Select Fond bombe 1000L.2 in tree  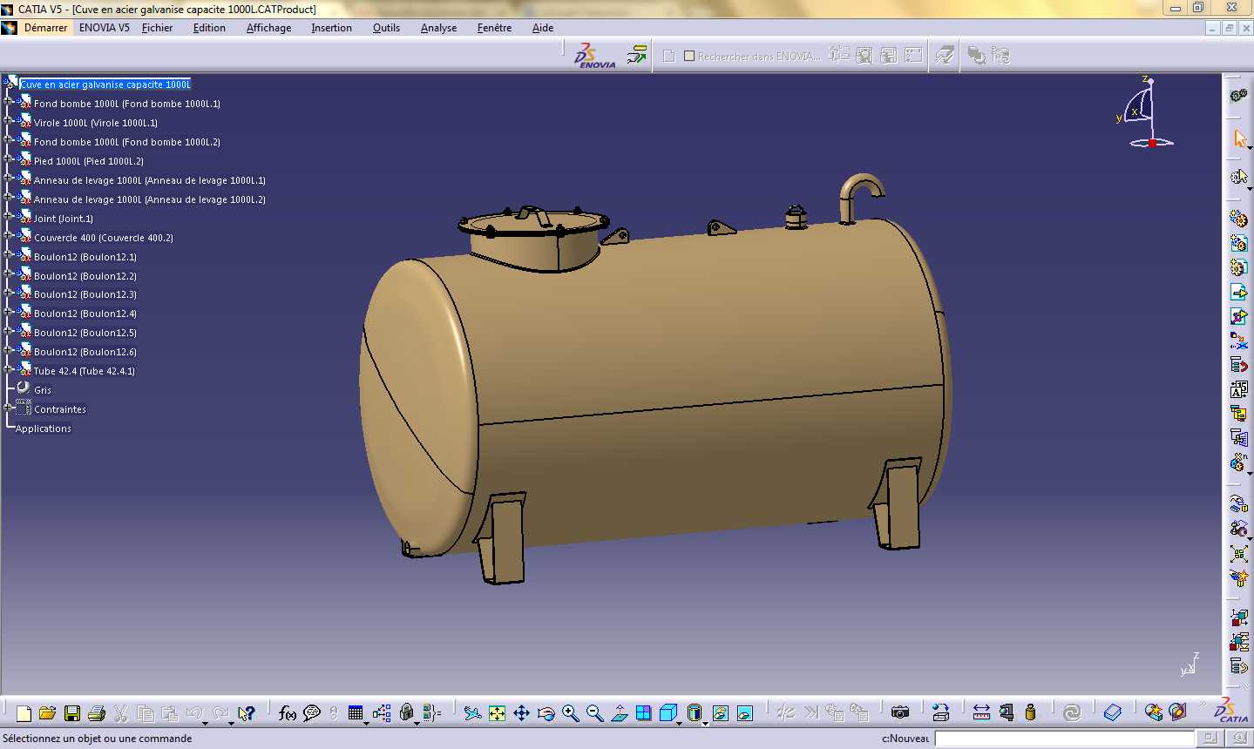[x=127, y=142]
